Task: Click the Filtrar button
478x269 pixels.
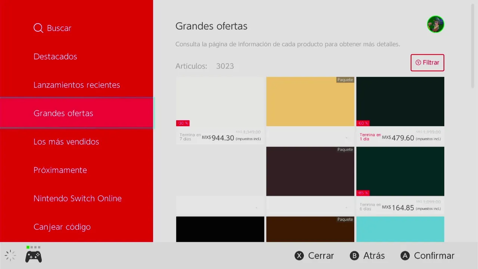Action: click(427, 62)
